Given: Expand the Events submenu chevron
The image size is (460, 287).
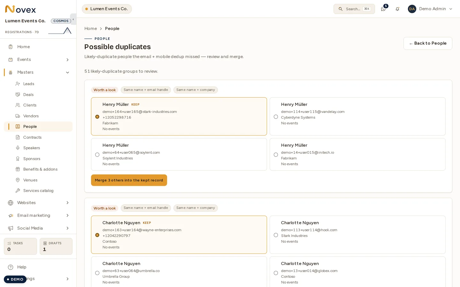Looking at the screenshot, I should point(67,60).
